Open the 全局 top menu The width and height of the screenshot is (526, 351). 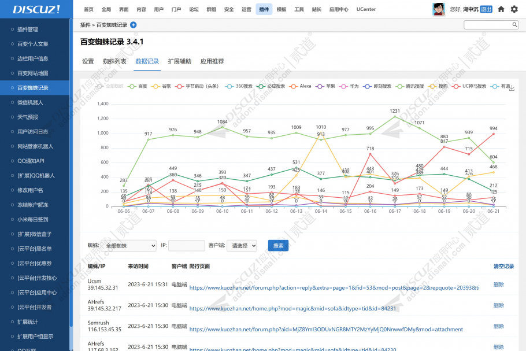pyautogui.click(x=106, y=9)
